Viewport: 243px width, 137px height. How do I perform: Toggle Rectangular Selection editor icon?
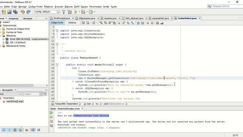118,23
